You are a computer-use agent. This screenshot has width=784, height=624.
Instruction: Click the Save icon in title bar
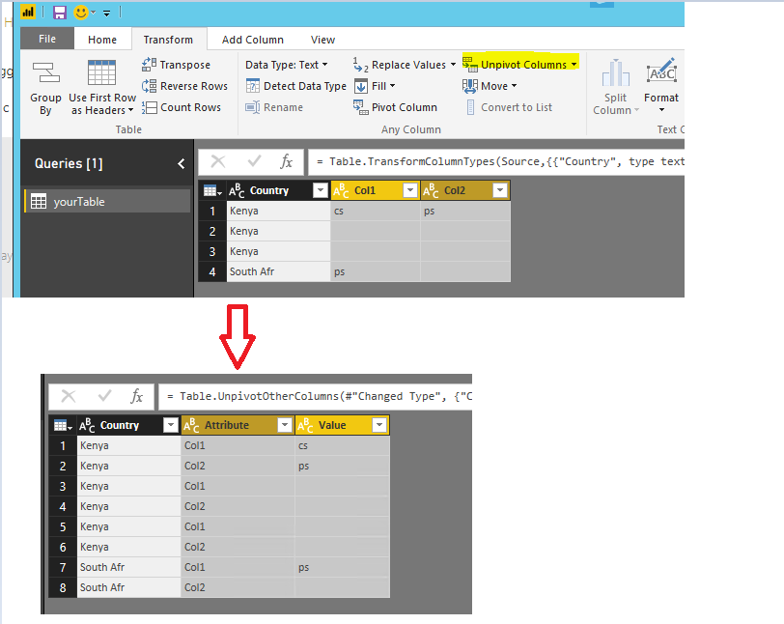pos(60,12)
